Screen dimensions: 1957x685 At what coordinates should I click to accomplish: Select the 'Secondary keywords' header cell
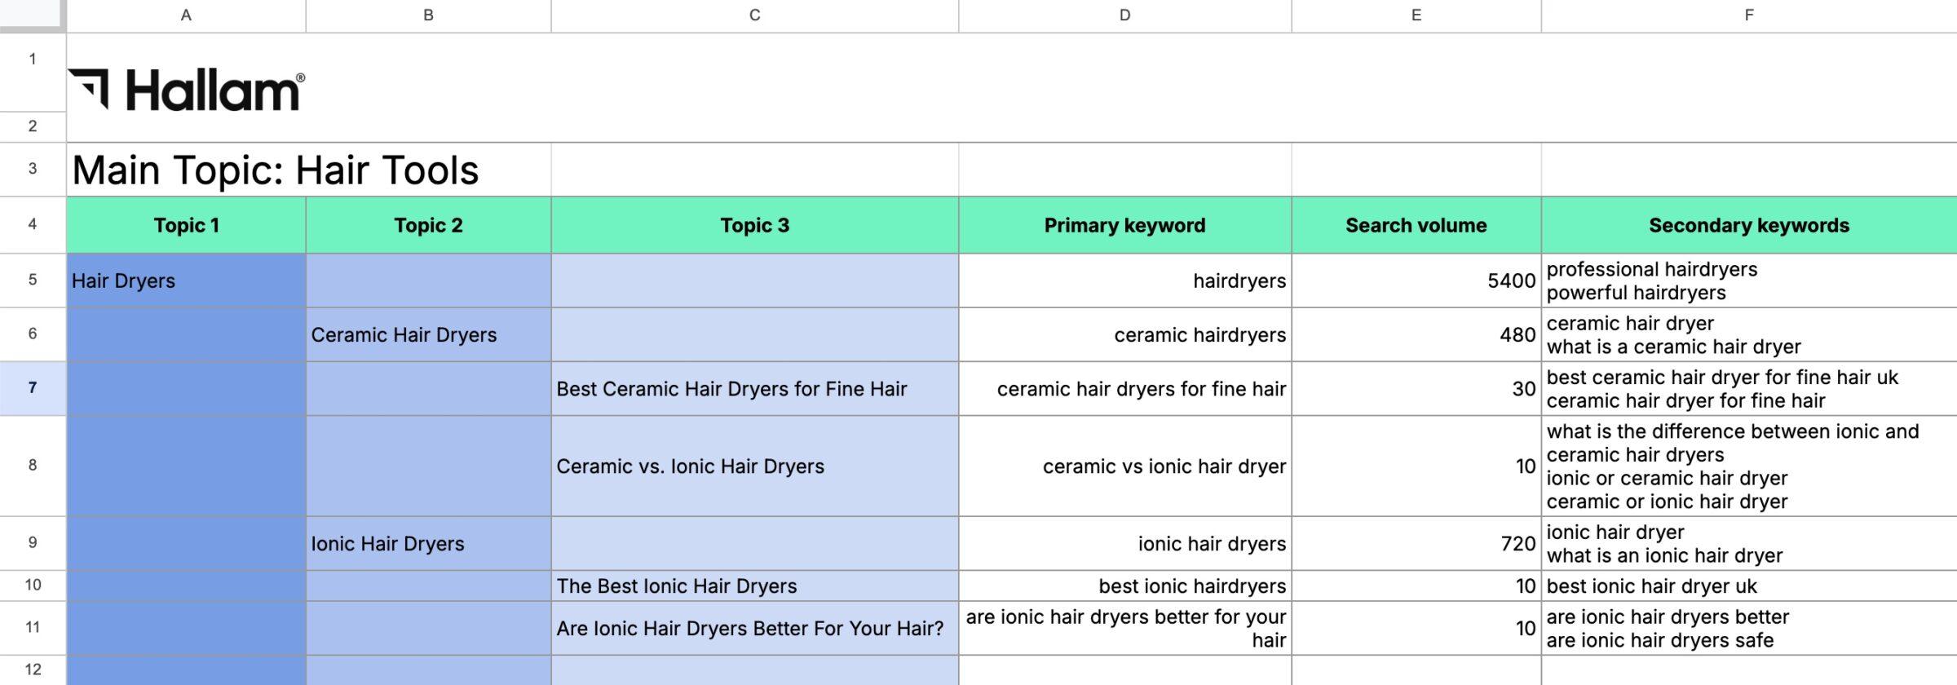(x=1749, y=225)
